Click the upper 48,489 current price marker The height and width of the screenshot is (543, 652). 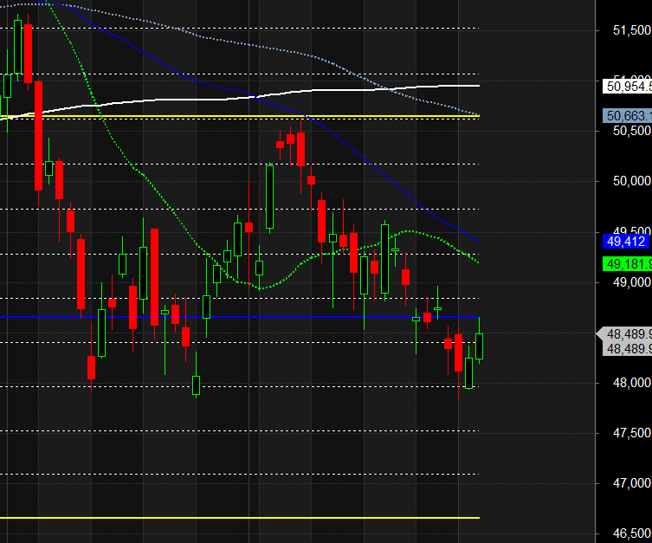pyautogui.click(x=624, y=334)
